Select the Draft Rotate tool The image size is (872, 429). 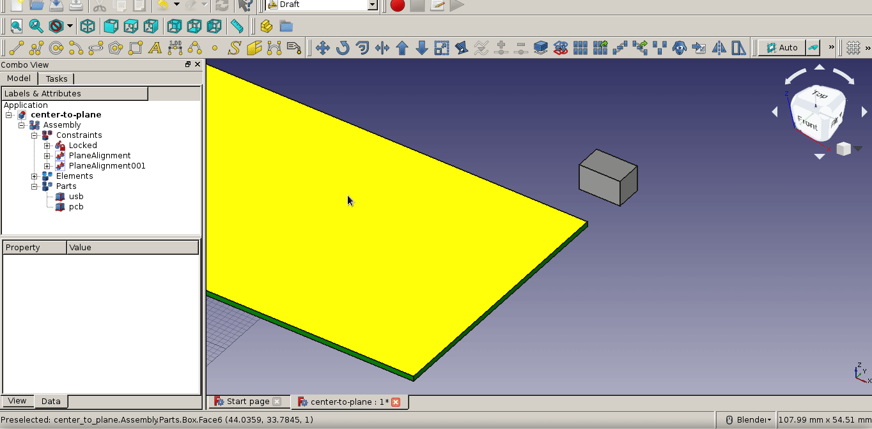pyautogui.click(x=343, y=47)
